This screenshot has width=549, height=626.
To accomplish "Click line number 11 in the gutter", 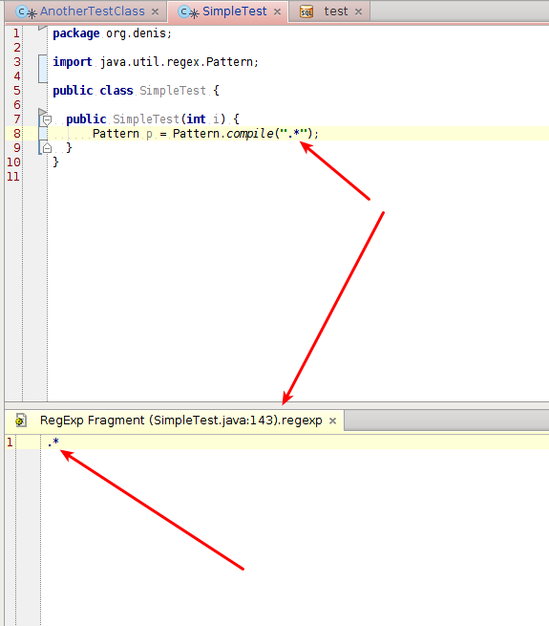I will pyautogui.click(x=13, y=177).
